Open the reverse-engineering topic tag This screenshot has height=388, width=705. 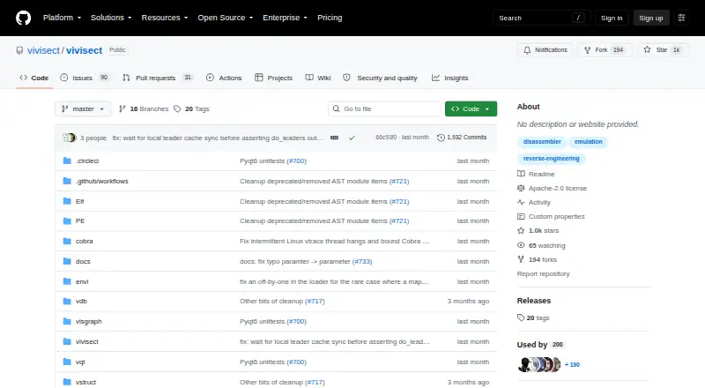[x=552, y=159]
